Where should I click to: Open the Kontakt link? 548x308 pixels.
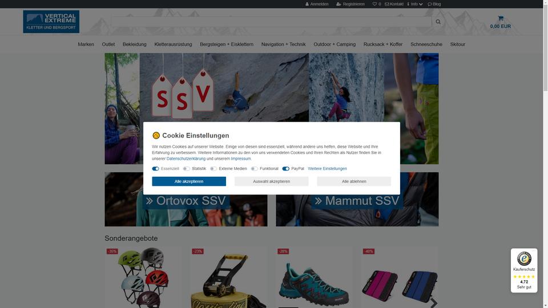click(x=394, y=4)
